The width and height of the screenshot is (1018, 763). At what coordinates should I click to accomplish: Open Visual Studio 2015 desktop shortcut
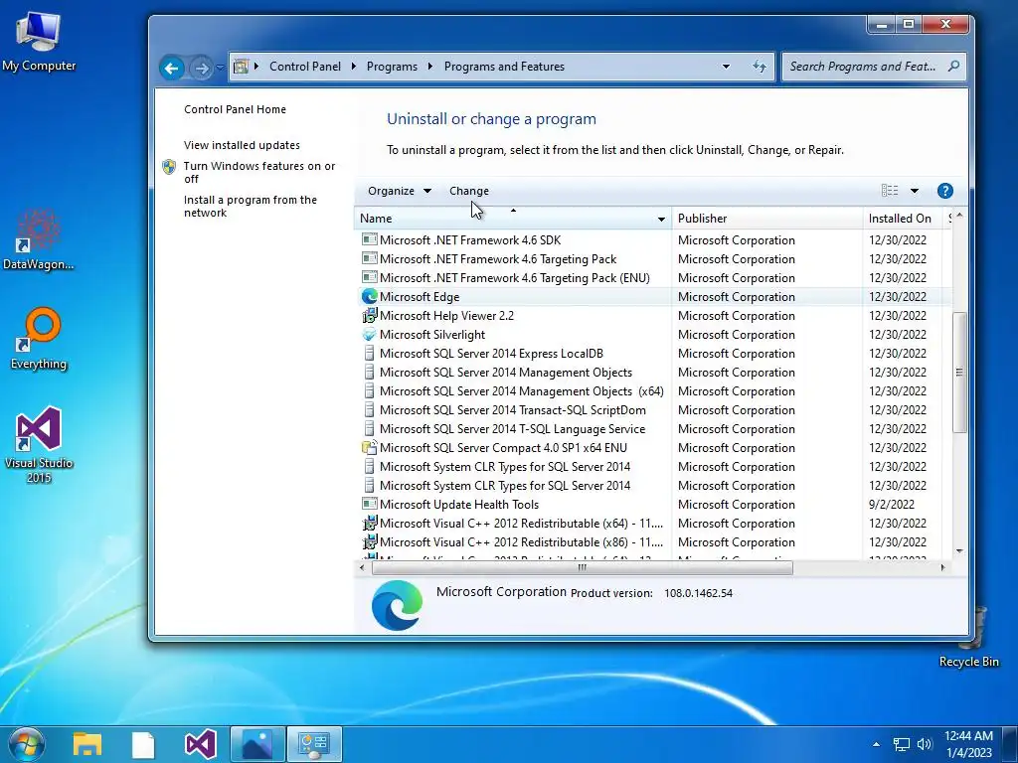pyautogui.click(x=39, y=444)
